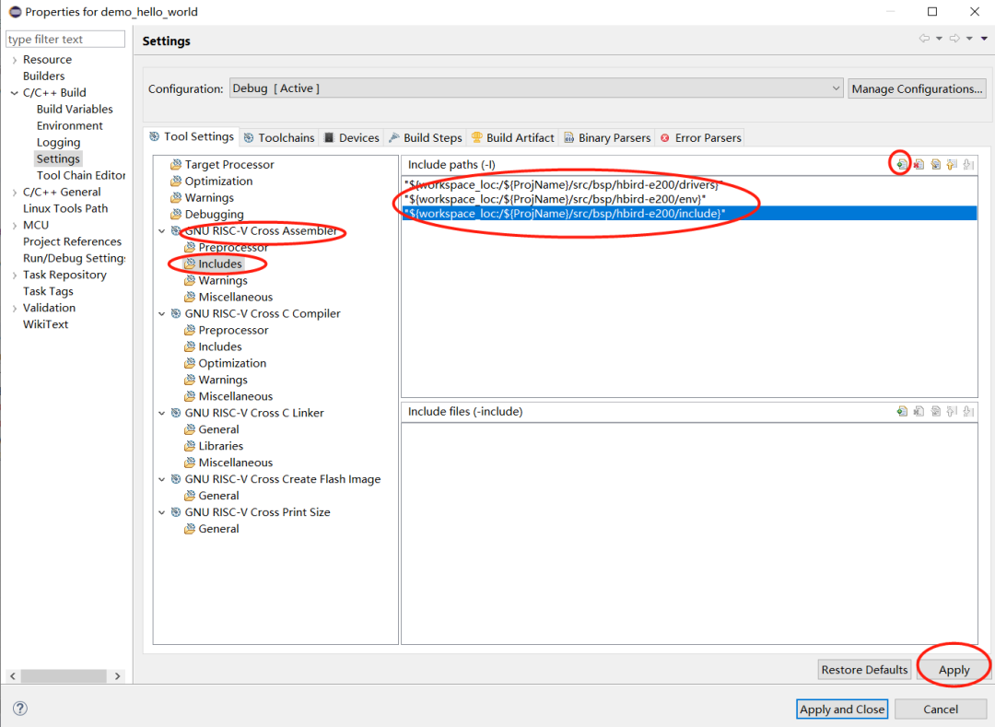Switch to the Build Artifact tab
Viewport: 995px width, 727px height.
pyautogui.click(x=513, y=137)
